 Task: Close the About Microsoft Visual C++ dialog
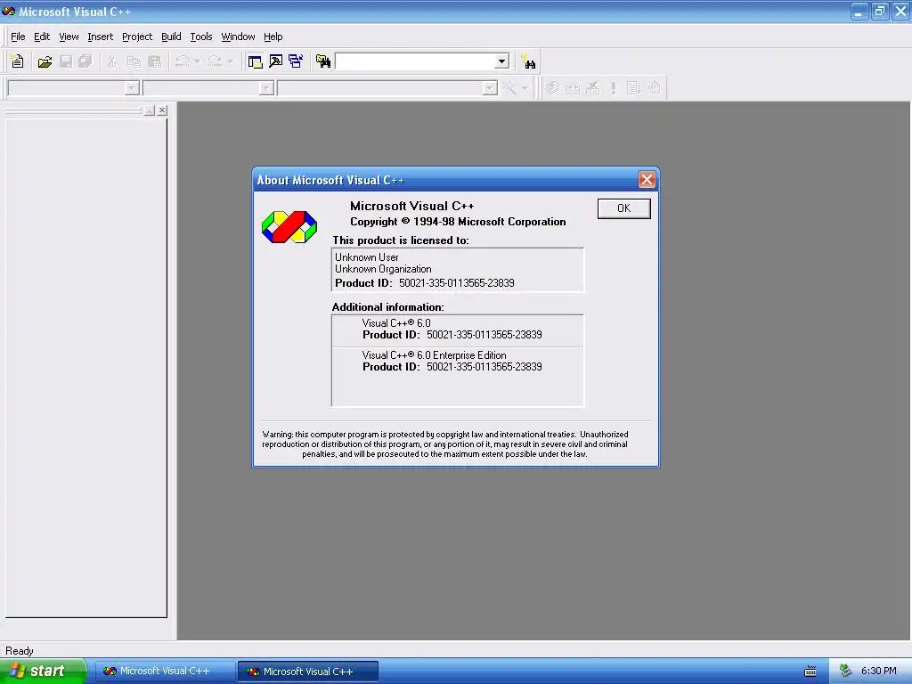click(x=647, y=180)
